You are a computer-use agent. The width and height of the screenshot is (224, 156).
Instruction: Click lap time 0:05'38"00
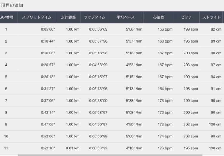[x=98, y=101]
